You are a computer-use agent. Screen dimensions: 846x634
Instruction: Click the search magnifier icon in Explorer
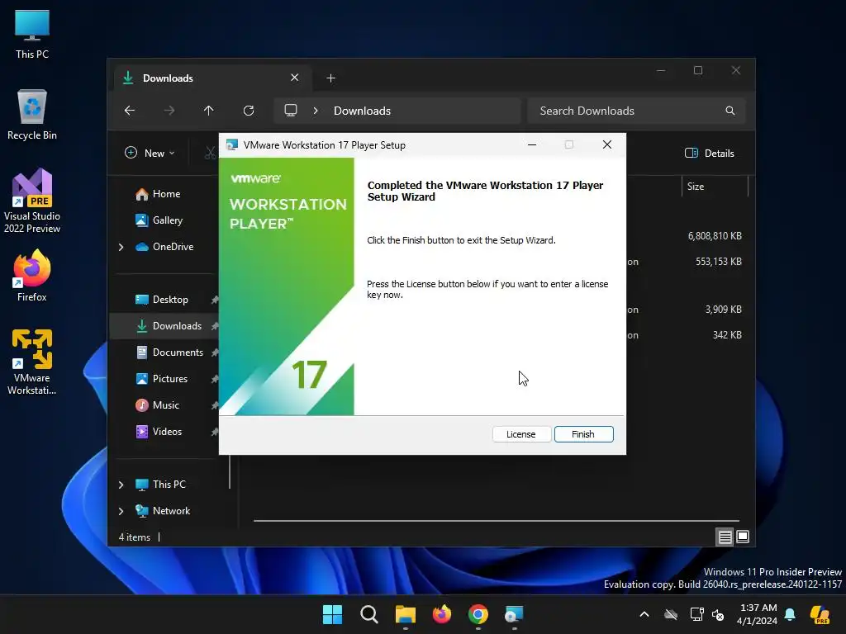[x=730, y=111]
